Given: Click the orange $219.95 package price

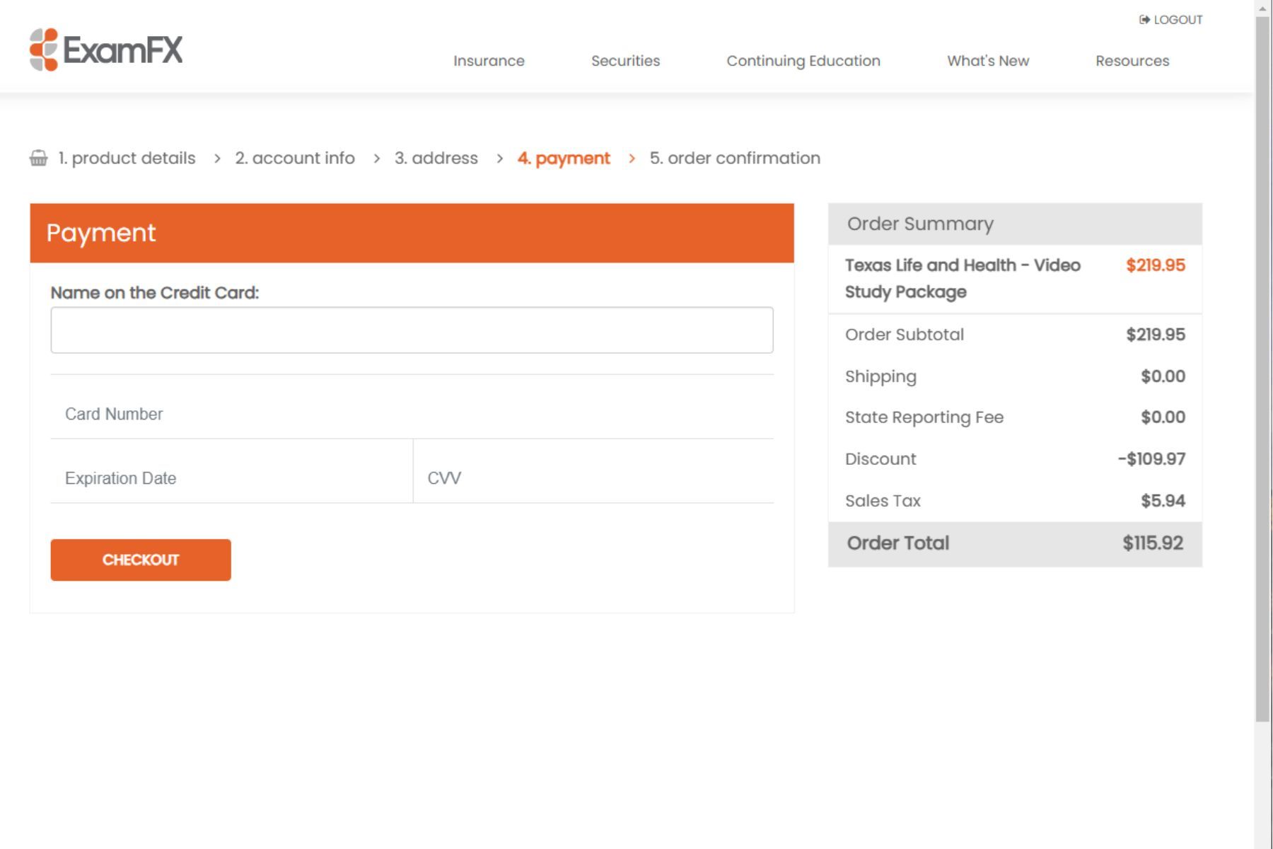Looking at the screenshot, I should tap(1156, 265).
